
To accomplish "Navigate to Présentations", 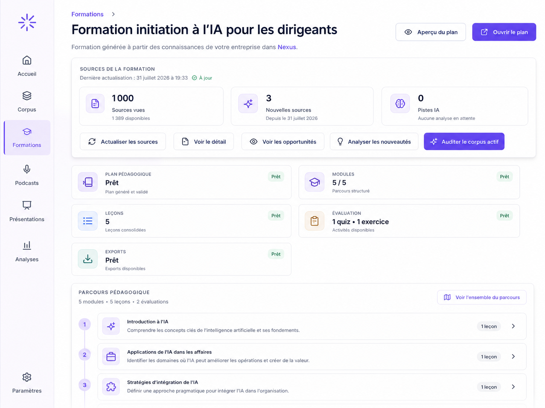I will tap(27, 211).
